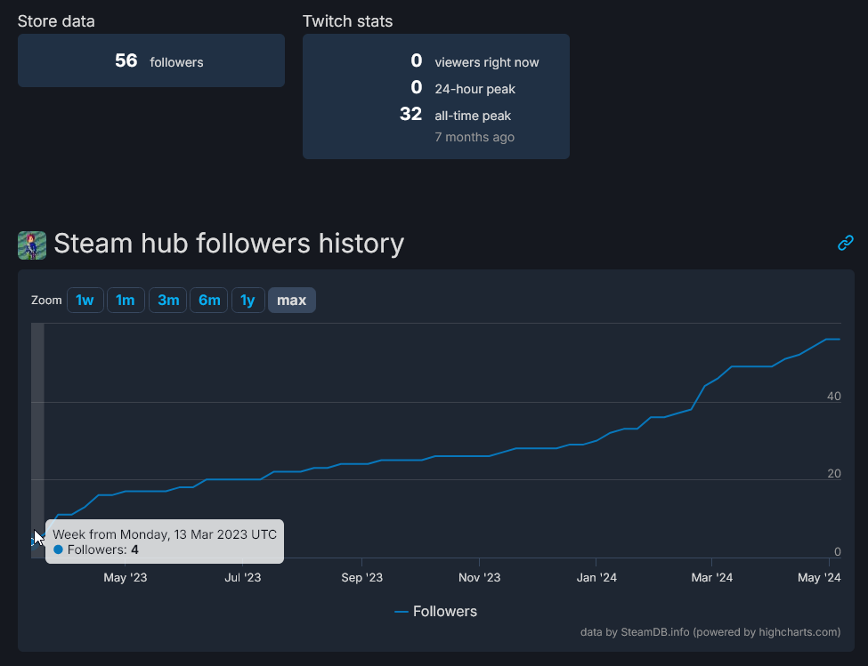Click the Mar '24 x-axis label

click(x=712, y=578)
